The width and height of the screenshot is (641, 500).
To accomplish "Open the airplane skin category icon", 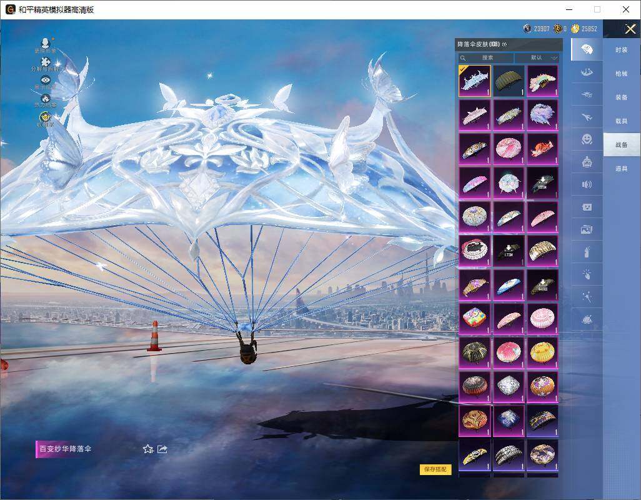I will point(587,117).
